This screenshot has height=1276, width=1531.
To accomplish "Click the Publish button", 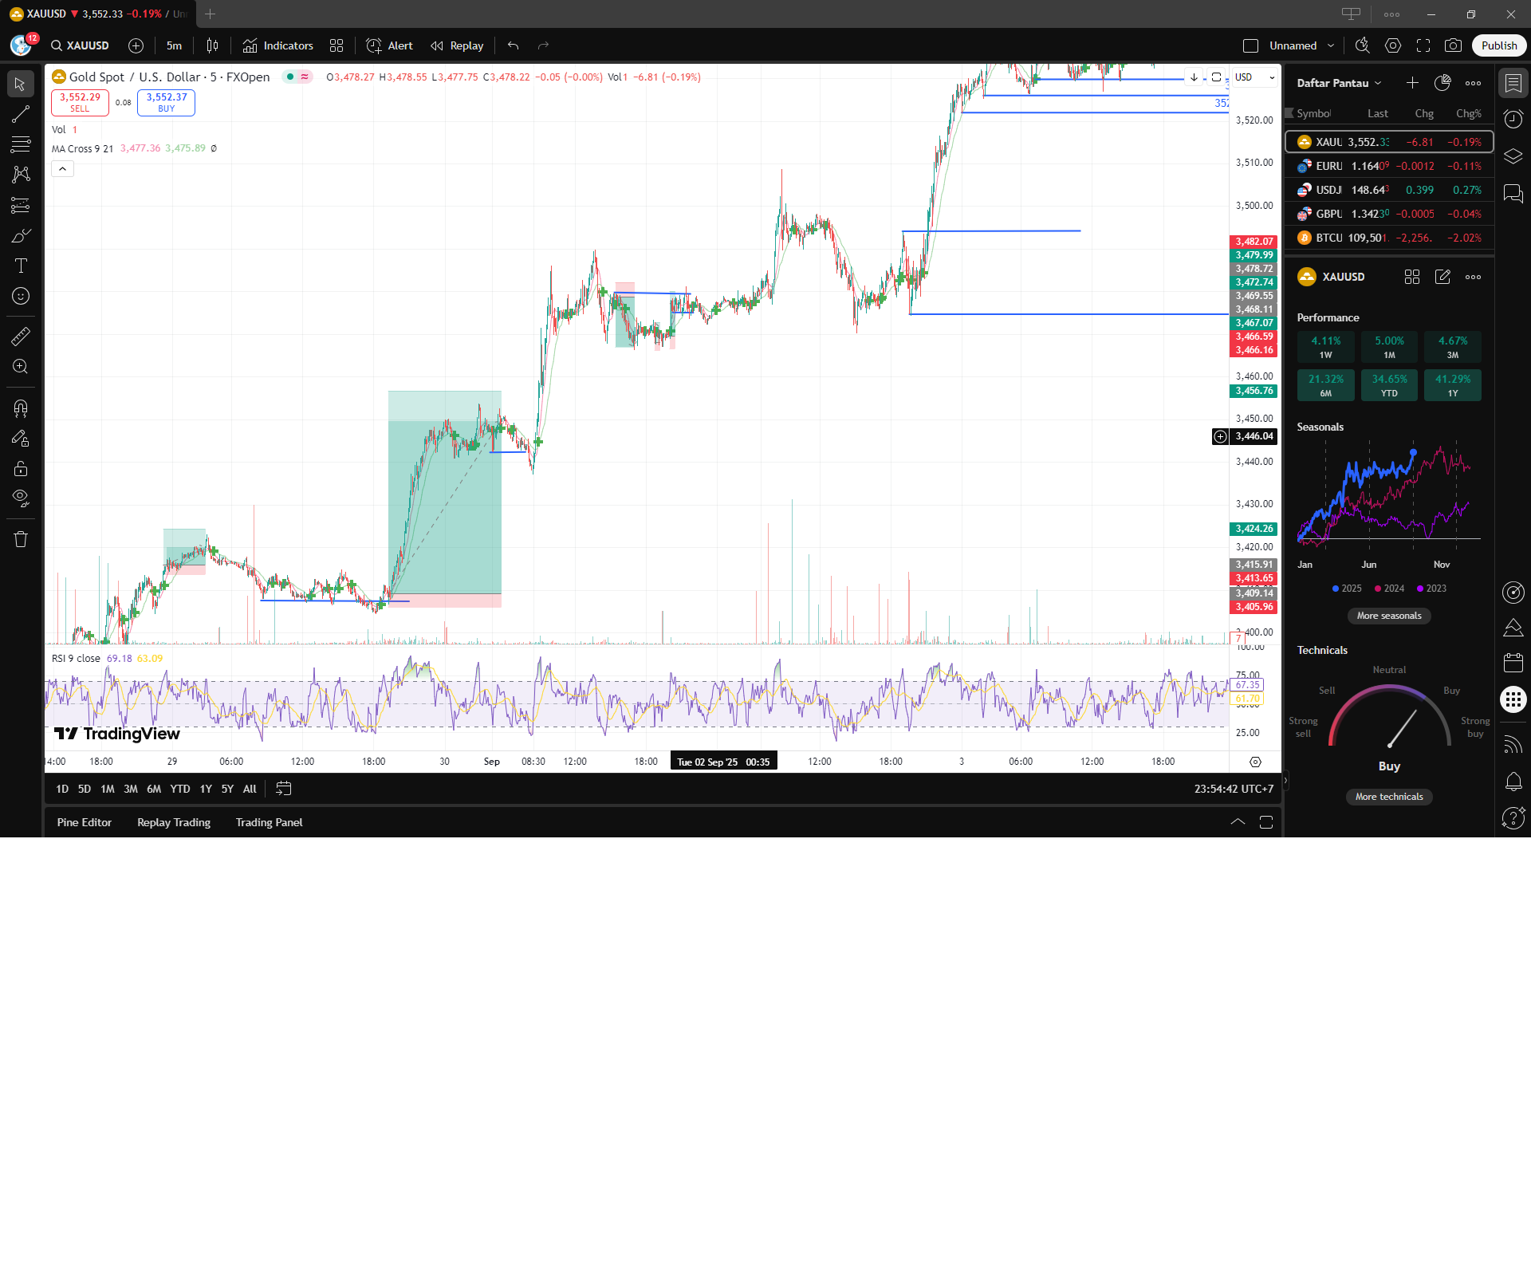I will click(x=1498, y=45).
